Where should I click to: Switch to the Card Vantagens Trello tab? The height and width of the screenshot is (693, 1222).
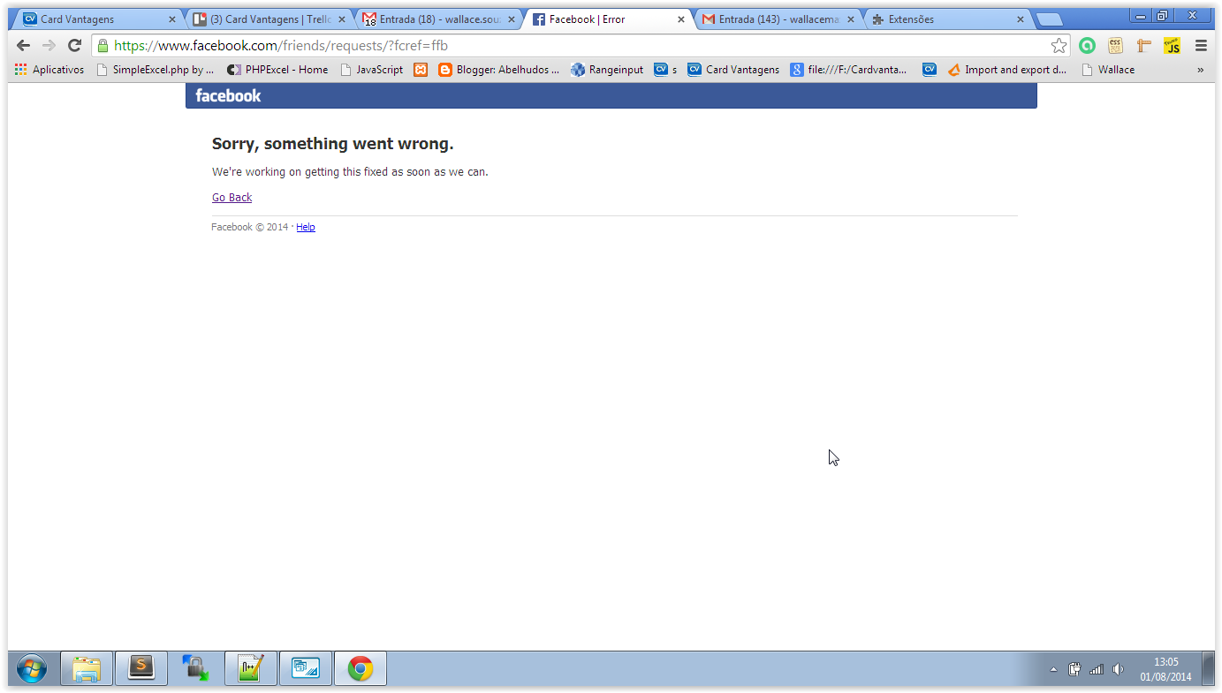tap(269, 19)
